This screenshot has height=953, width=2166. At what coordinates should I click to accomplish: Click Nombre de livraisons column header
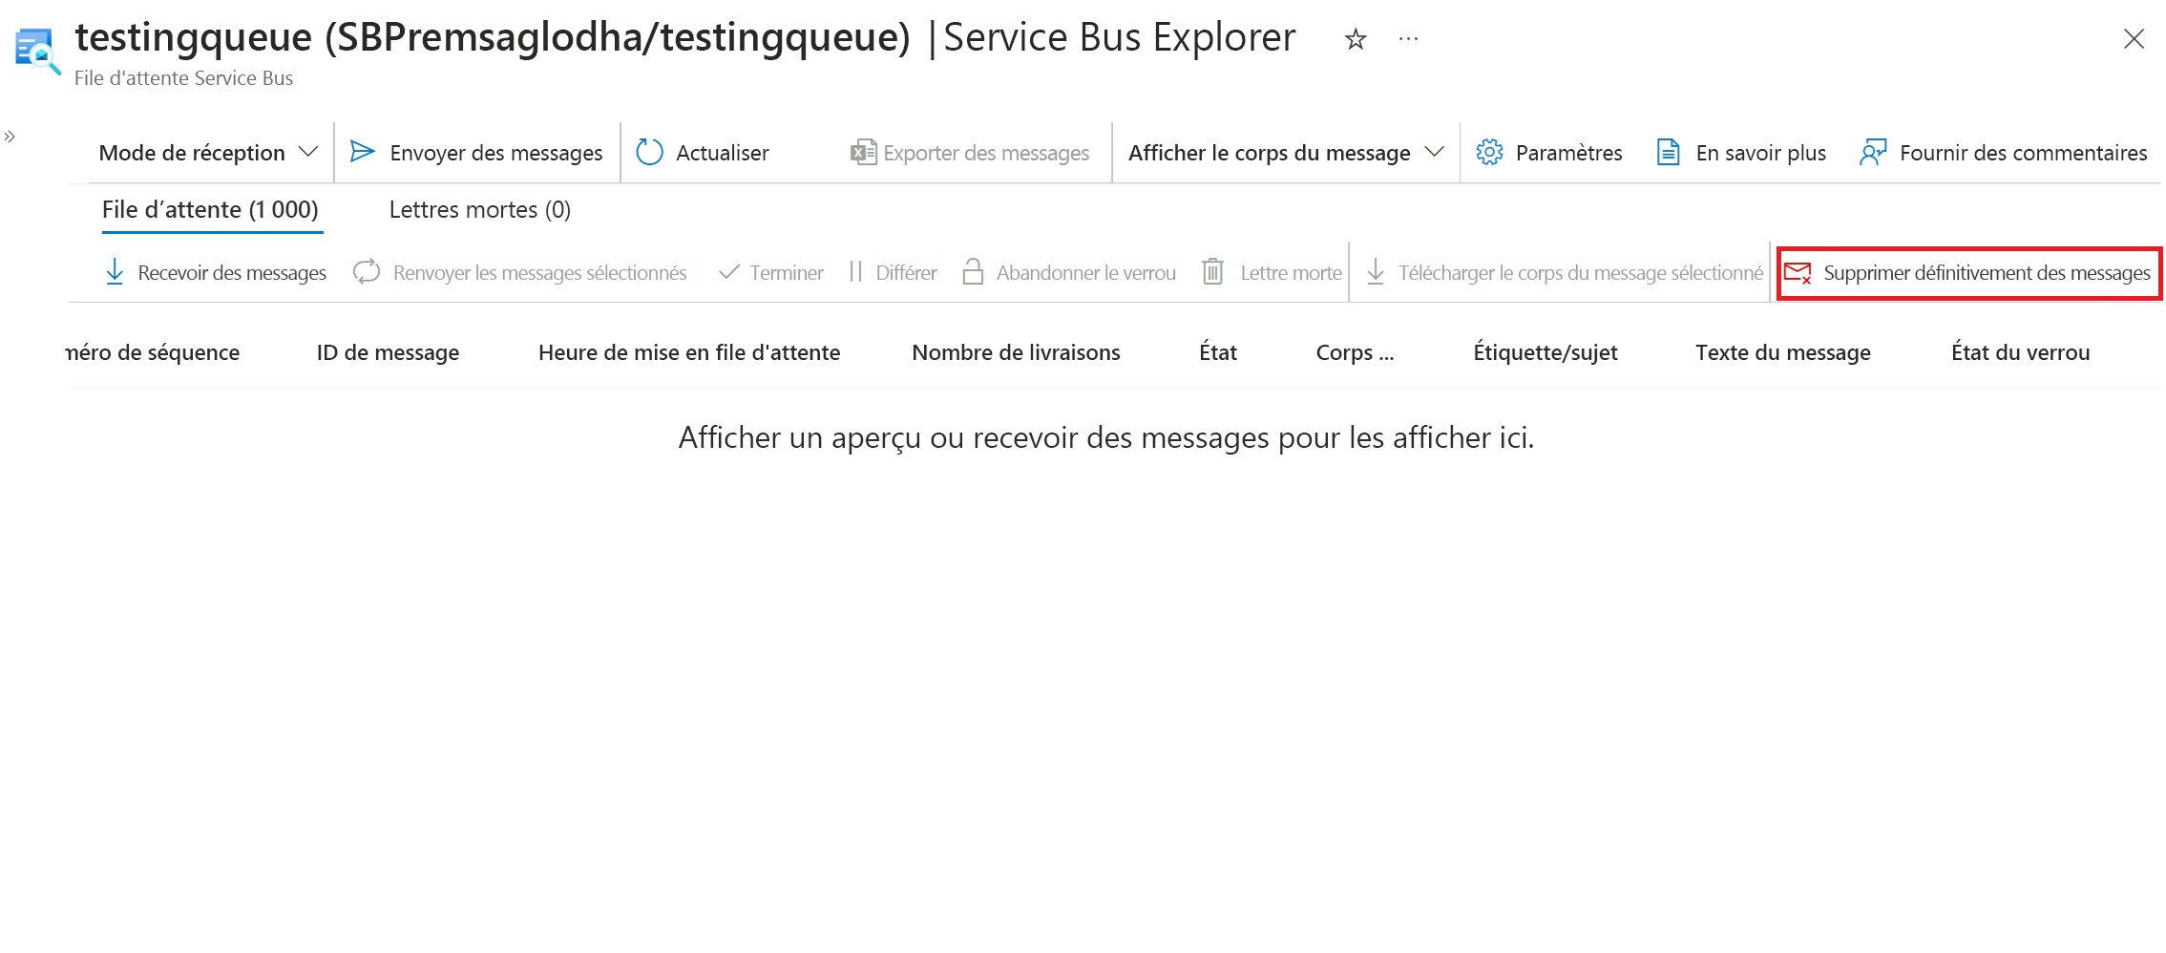coord(1016,352)
